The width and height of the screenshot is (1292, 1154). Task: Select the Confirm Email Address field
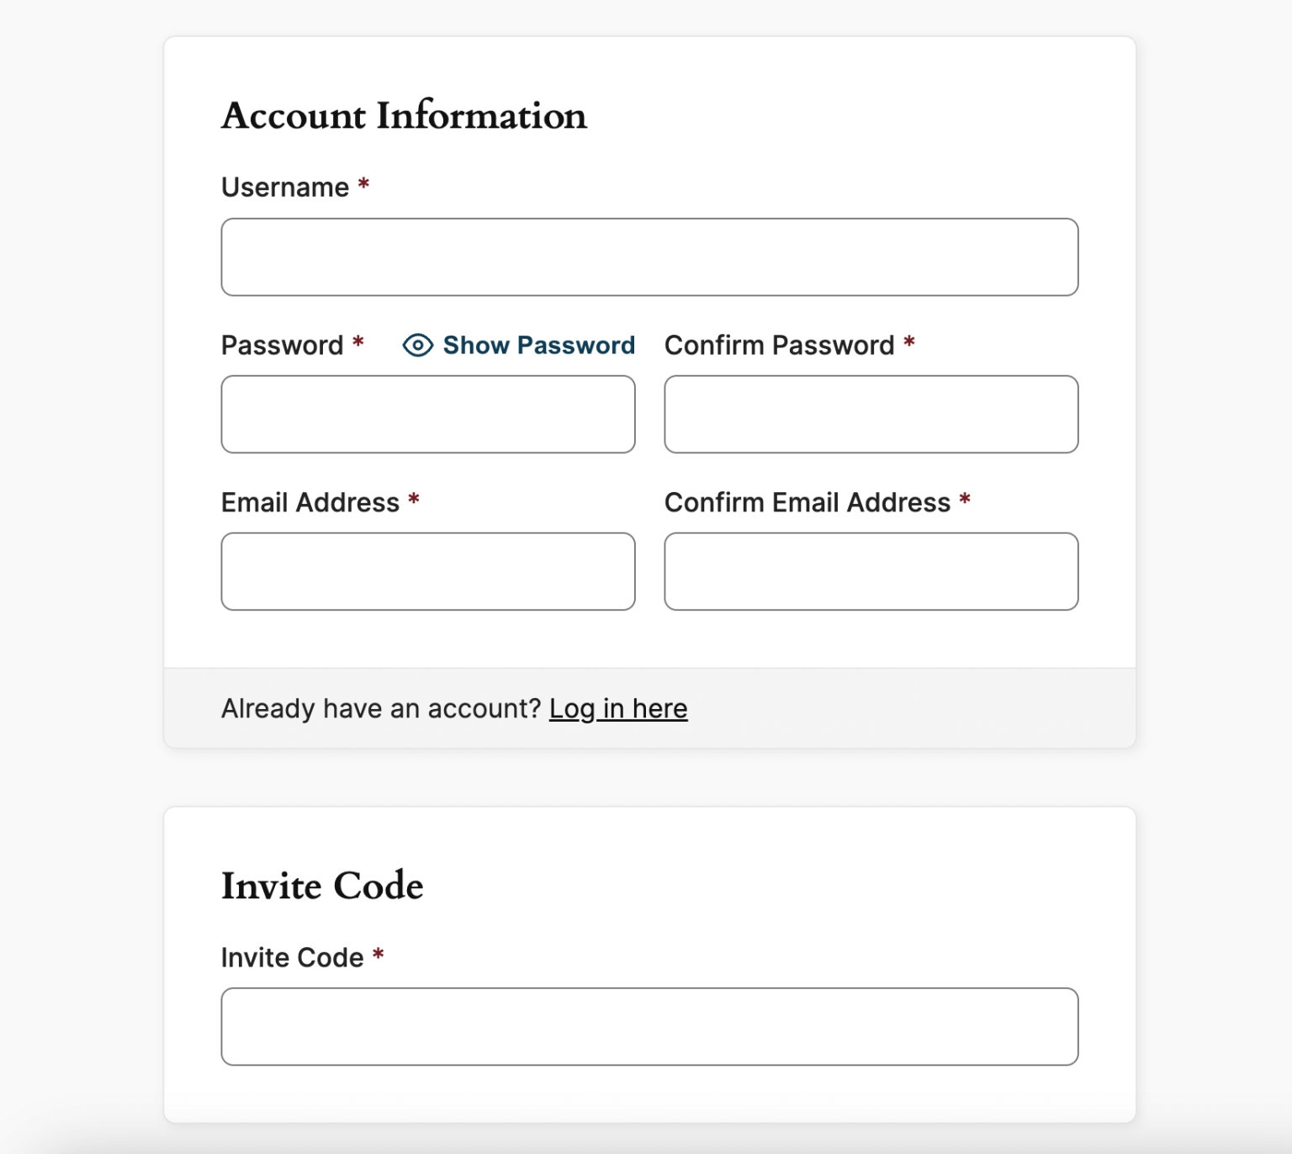pyautogui.click(x=871, y=571)
